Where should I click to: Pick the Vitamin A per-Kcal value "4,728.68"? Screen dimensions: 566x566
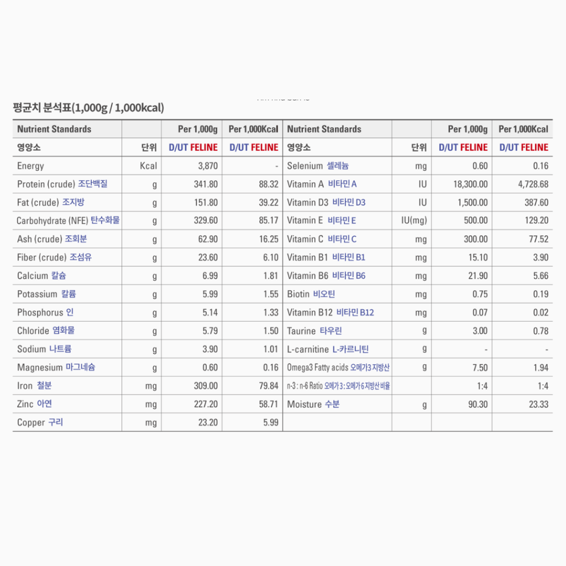coord(533,185)
